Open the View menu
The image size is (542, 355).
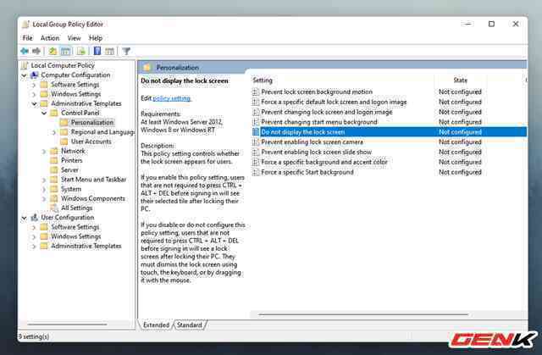pos(74,38)
